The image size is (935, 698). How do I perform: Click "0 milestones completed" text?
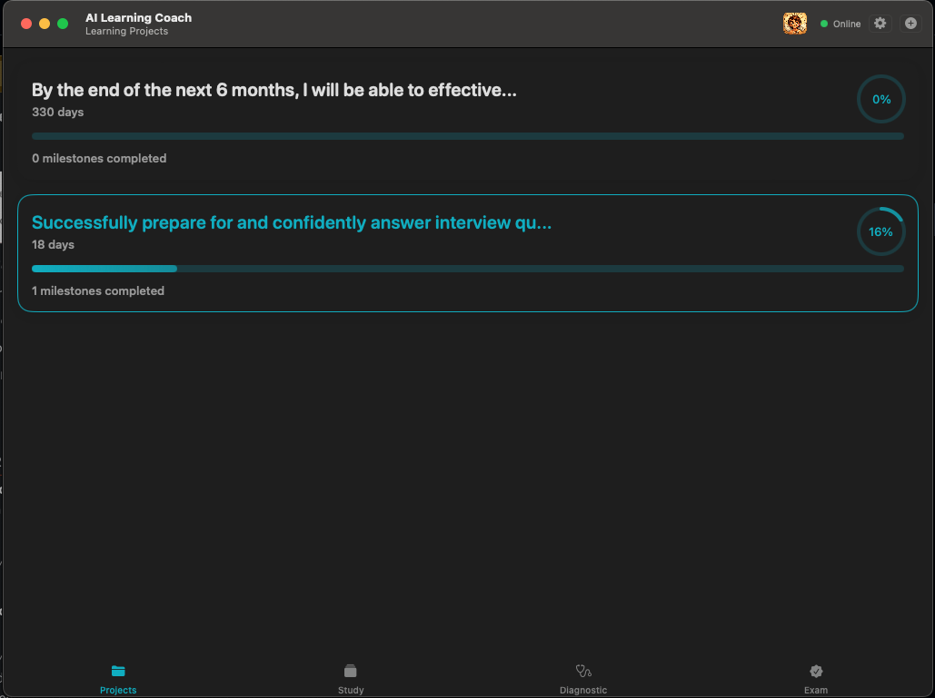click(x=99, y=159)
